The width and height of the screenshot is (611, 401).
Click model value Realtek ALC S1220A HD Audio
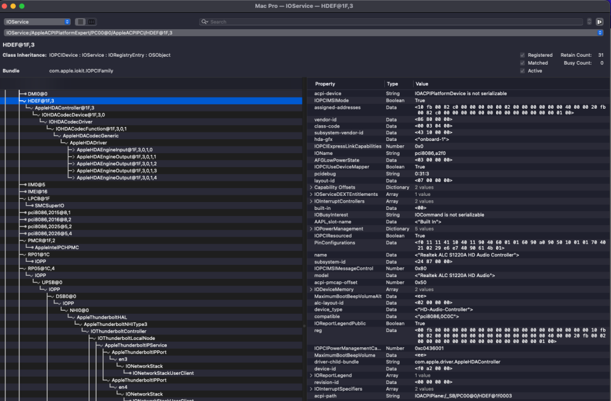[455, 276]
